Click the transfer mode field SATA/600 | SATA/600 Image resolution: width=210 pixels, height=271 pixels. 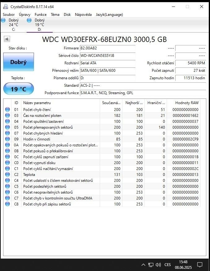tap(108, 71)
